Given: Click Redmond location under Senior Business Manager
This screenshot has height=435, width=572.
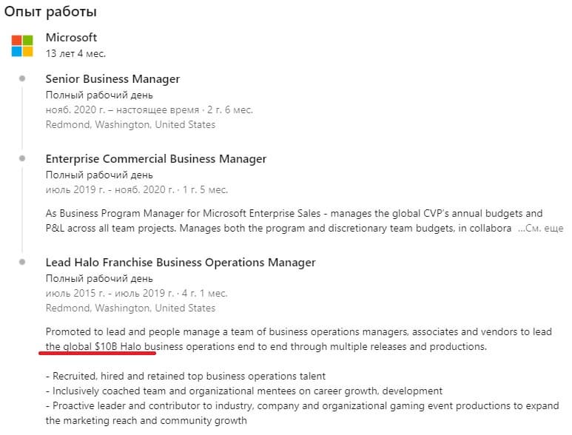Looking at the screenshot, I should 130,124.
